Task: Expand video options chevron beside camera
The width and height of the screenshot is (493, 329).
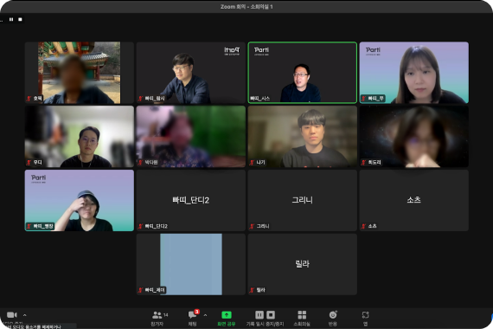Action: [25, 315]
